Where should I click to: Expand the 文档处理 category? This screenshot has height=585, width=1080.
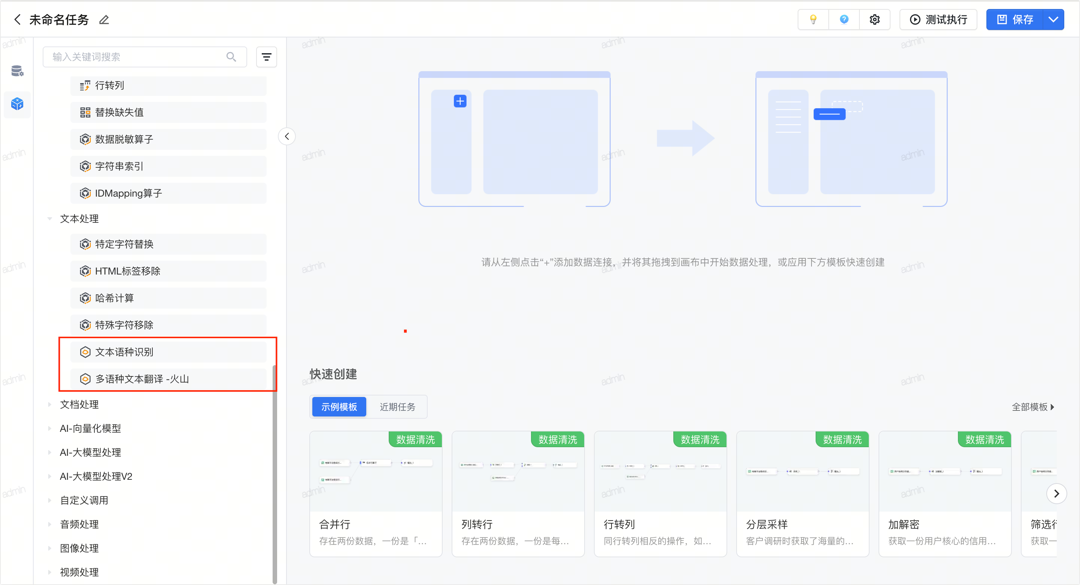(50, 404)
